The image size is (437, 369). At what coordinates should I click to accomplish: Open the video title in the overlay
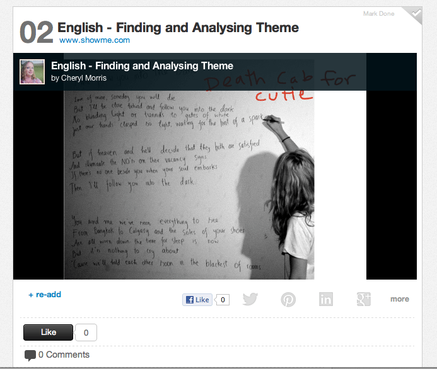click(142, 66)
